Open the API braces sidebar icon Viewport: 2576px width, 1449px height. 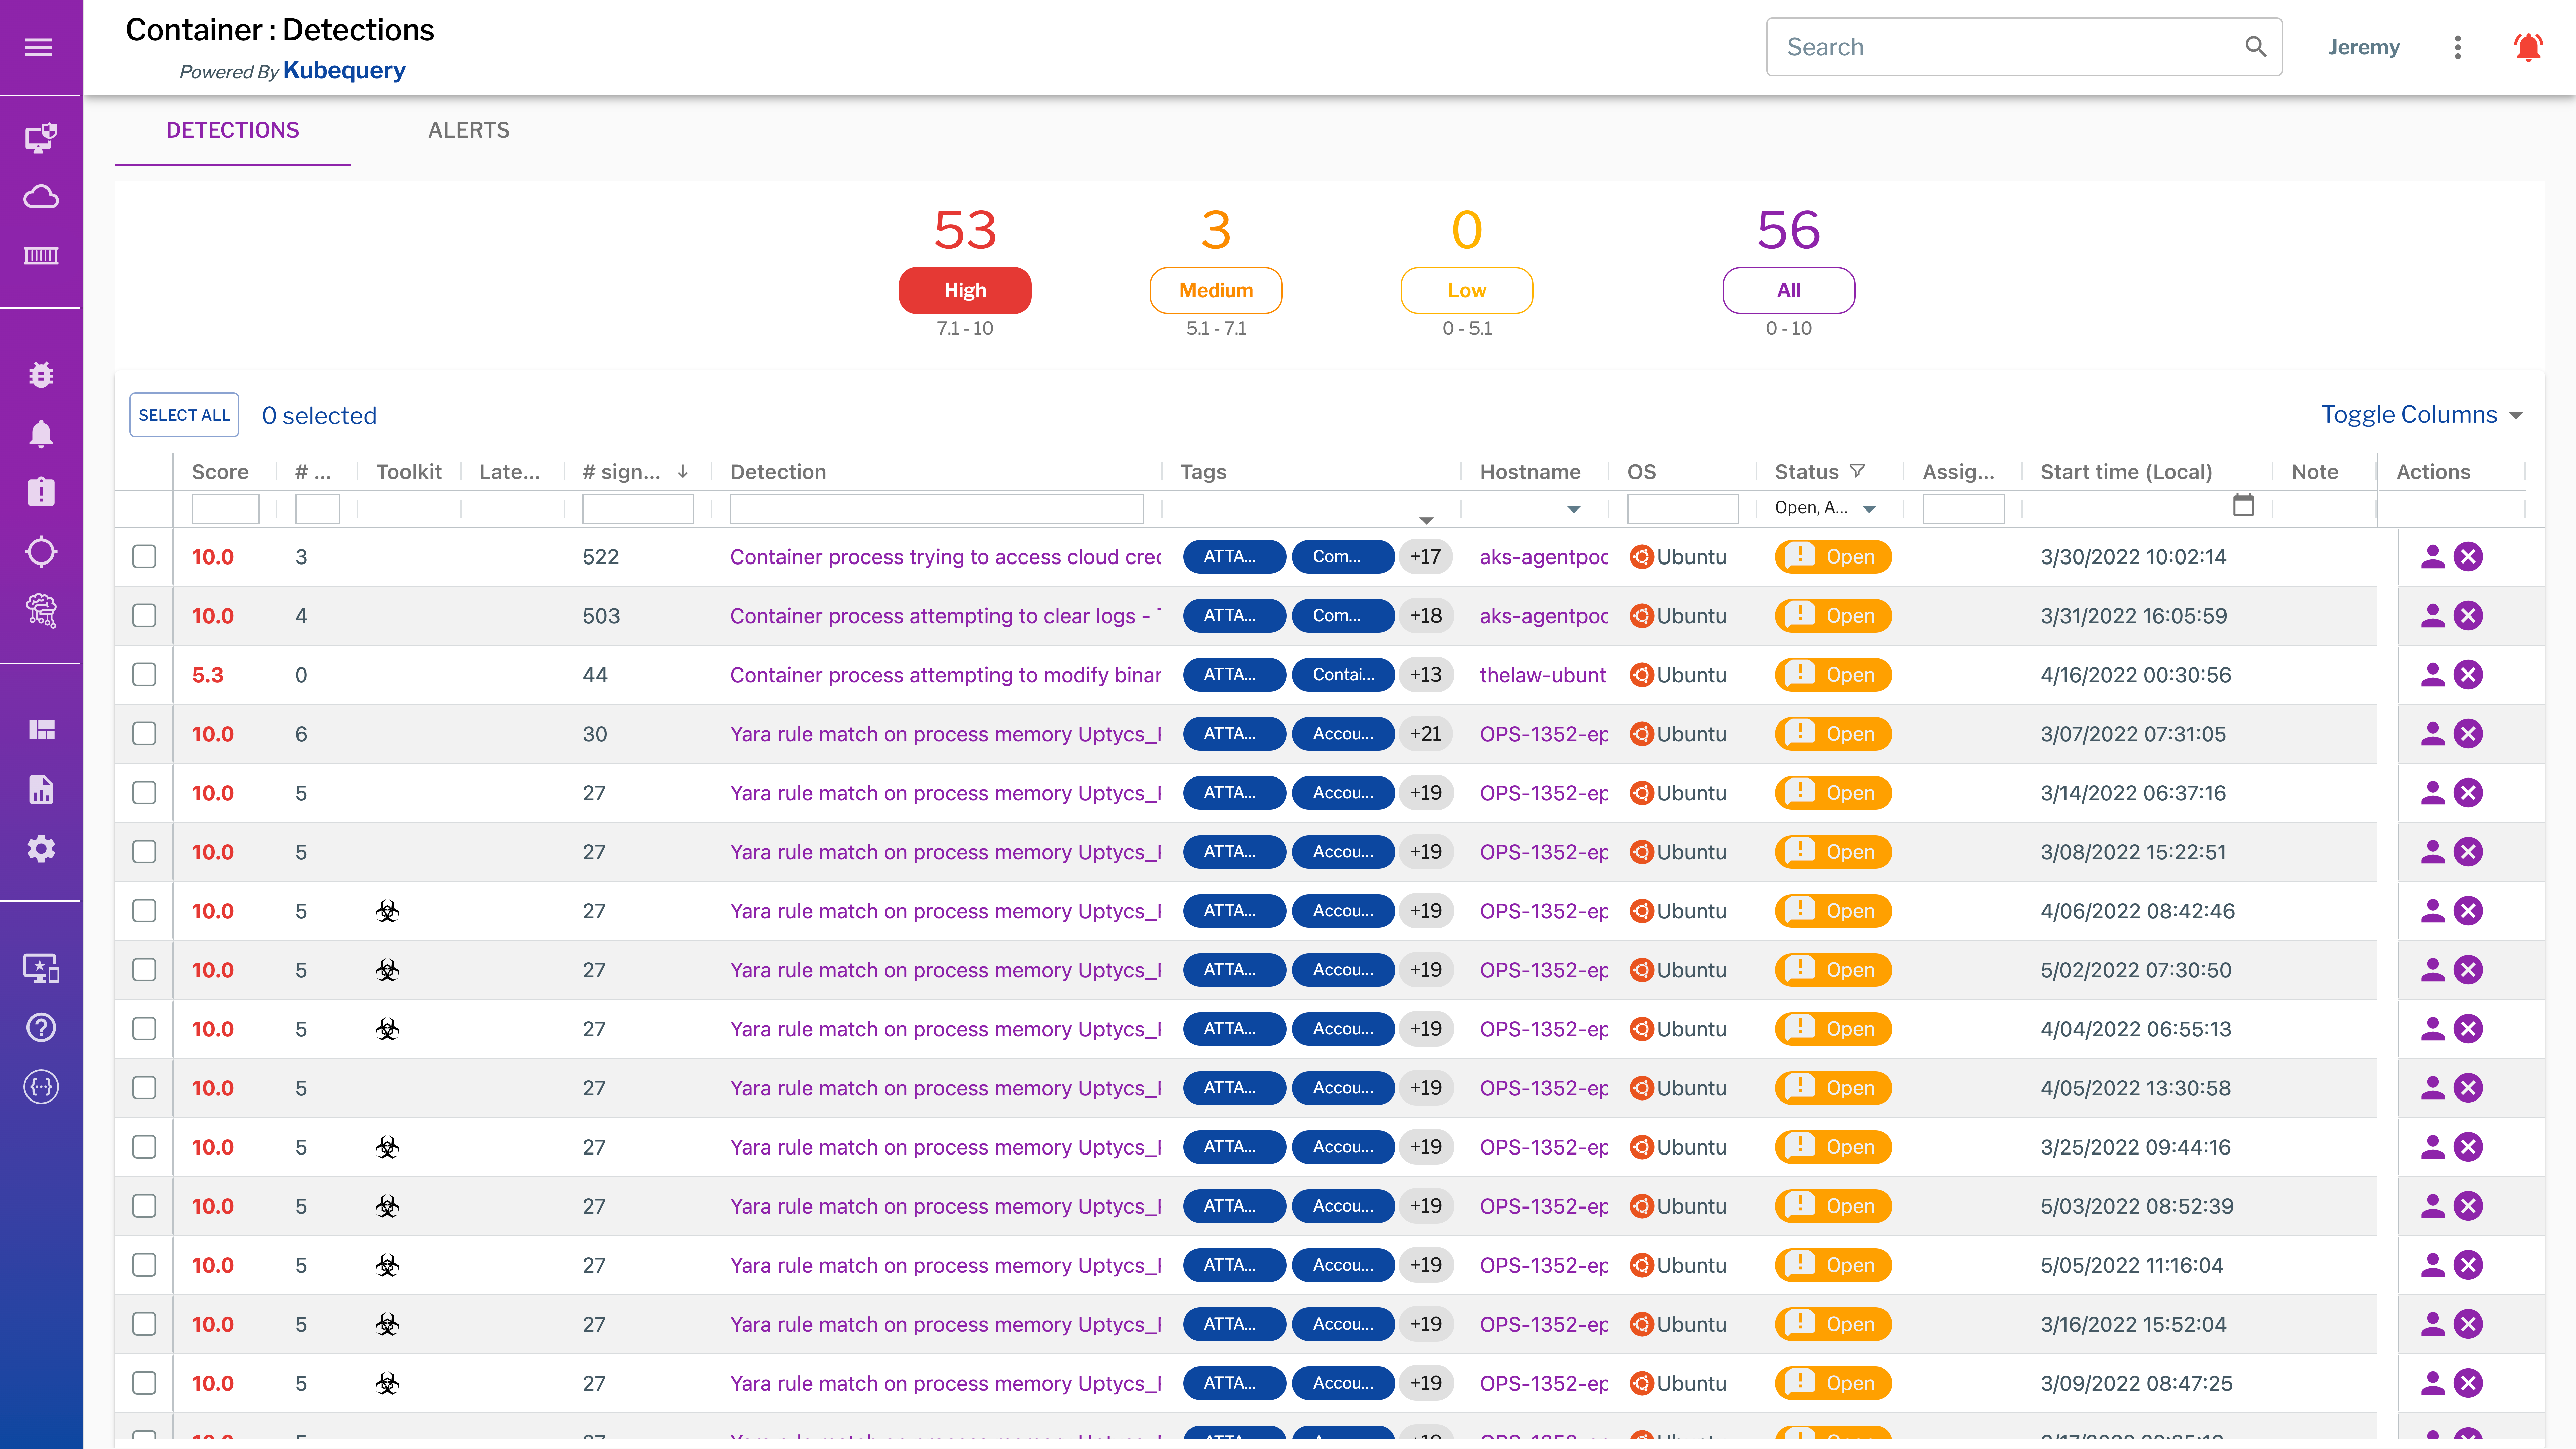click(x=41, y=1087)
